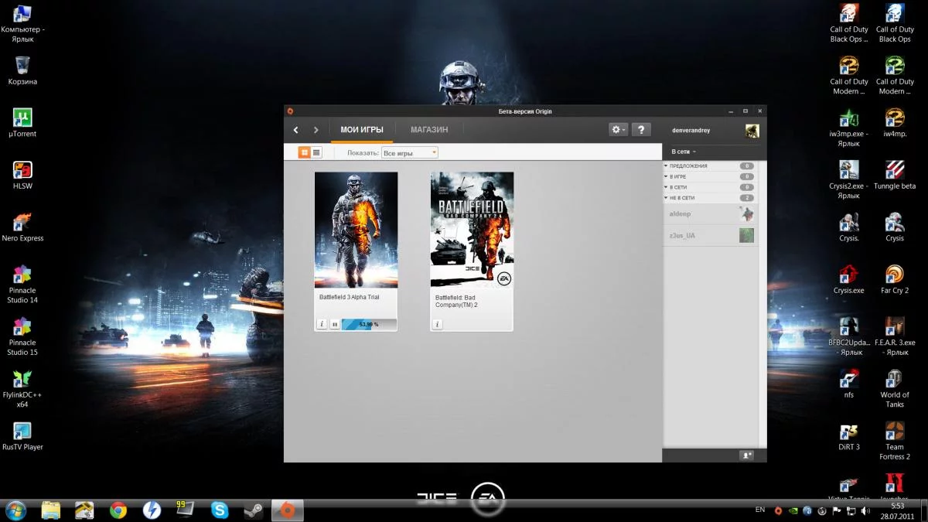Screen dimensions: 928x522
Task: Select the МОИ ИГРЫ tab
Action: (361, 130)
